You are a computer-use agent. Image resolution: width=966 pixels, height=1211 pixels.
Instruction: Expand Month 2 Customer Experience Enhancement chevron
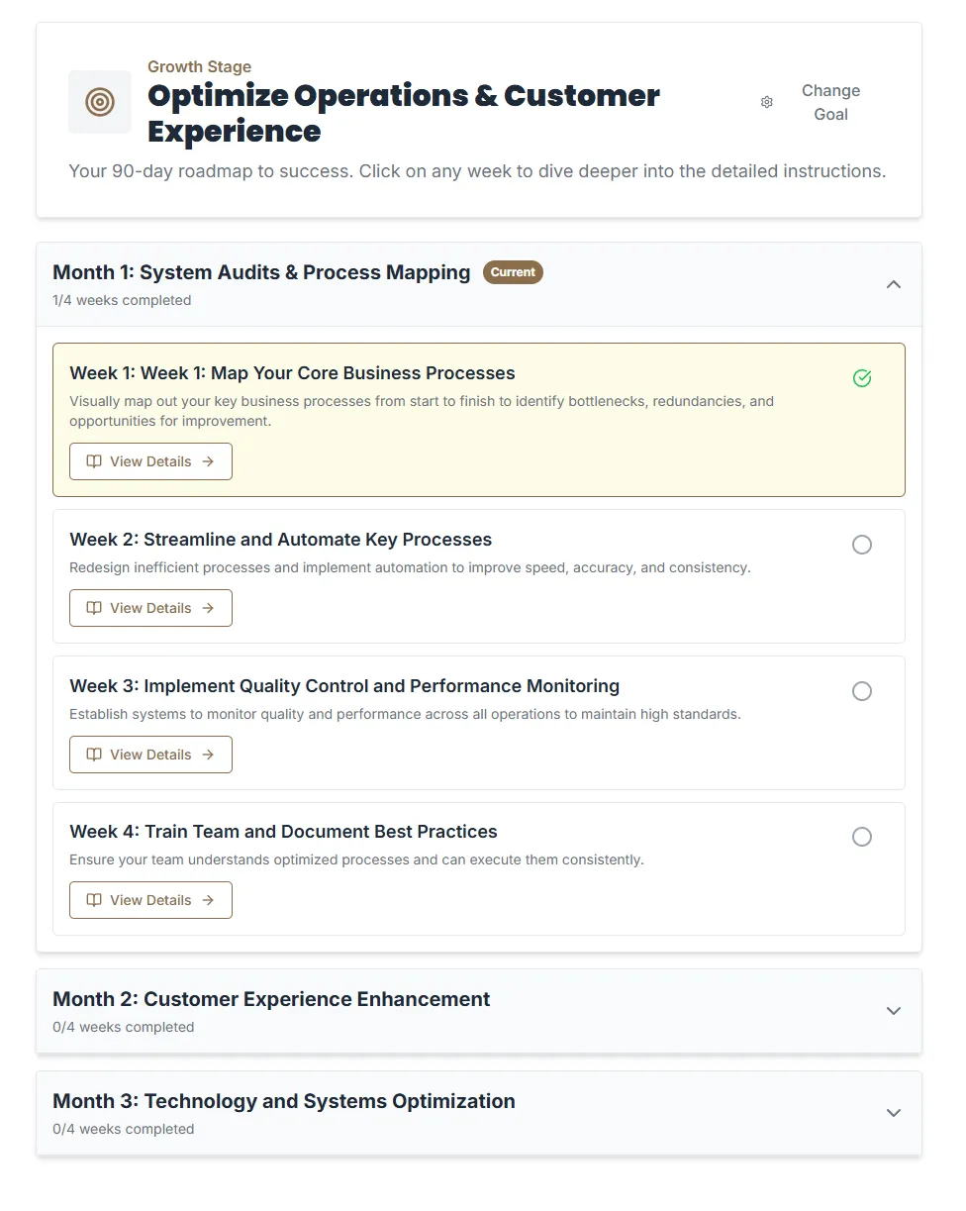pyautogui.click(x=894, y=1011)
